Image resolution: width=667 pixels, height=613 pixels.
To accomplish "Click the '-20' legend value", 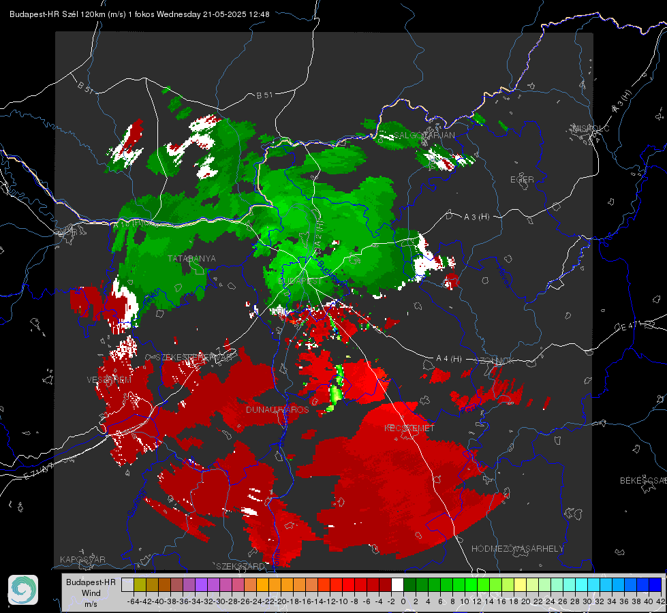I will point(280,601).
